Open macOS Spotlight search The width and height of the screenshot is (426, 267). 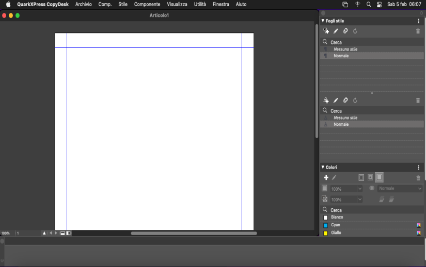click(x=369, y=4)
